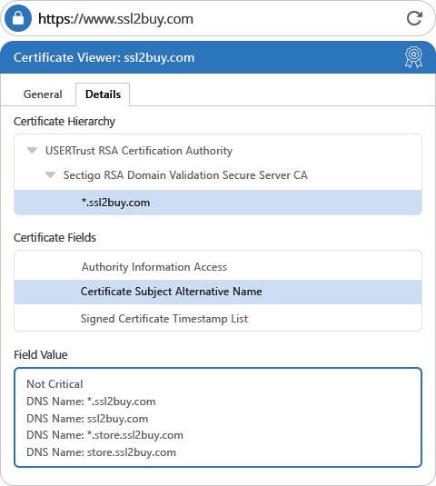The height and width of the screenshot is (486, 436).
Task: Collapse the USERTrust RSA Certification Authority node
Action: 32,151
